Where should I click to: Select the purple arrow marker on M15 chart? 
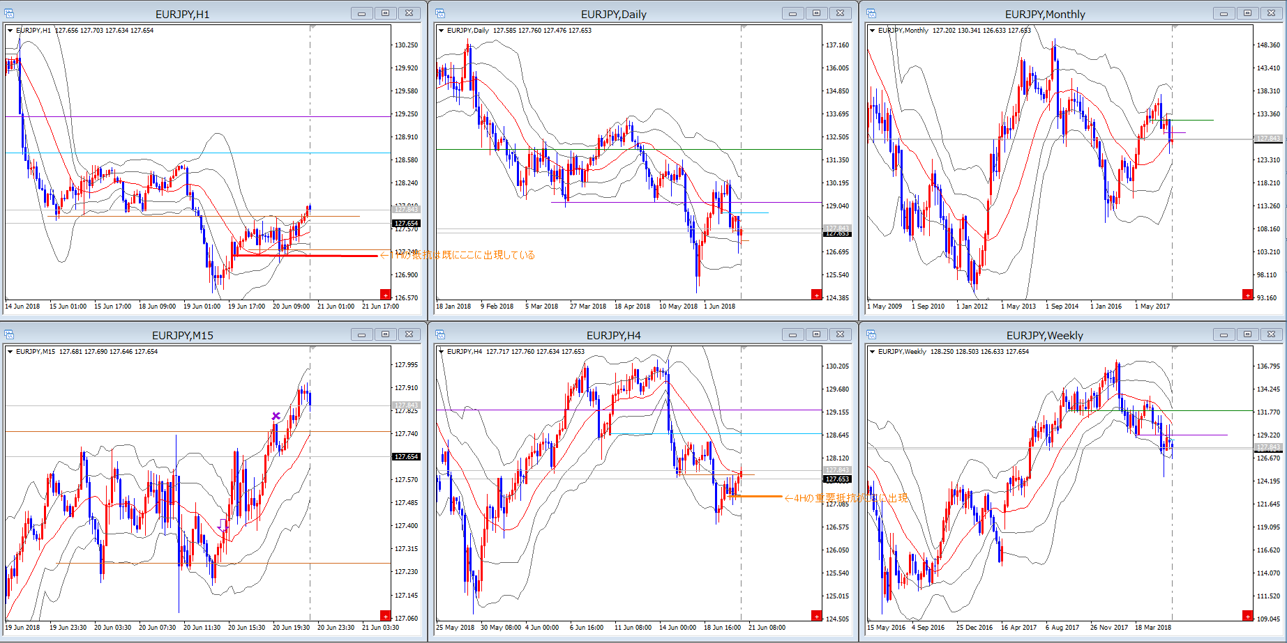point(223,525)
